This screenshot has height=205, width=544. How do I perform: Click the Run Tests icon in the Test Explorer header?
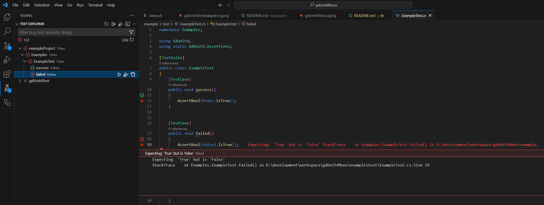pos(113,24)
